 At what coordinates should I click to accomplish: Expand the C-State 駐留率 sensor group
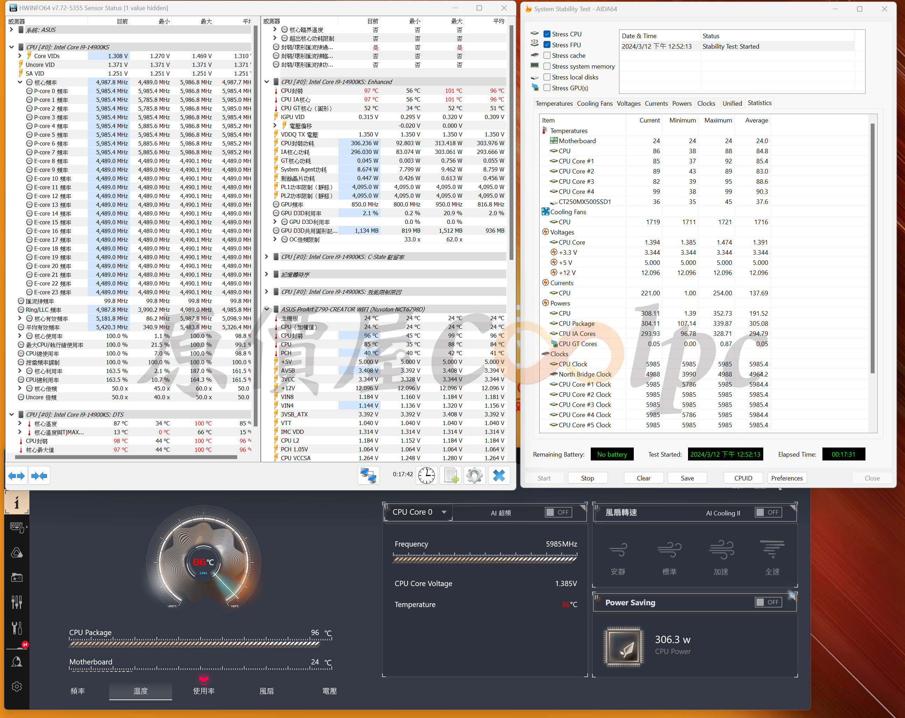266,257
